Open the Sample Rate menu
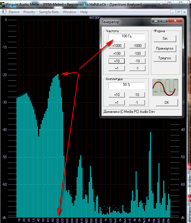Image resolution: width=191 pixels, height=223 pixels. click(49, 12)
